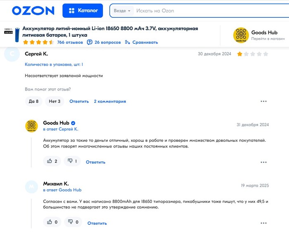289x238 pixels.
Task: Click the OZON logo
Action: tap(33, 10)
